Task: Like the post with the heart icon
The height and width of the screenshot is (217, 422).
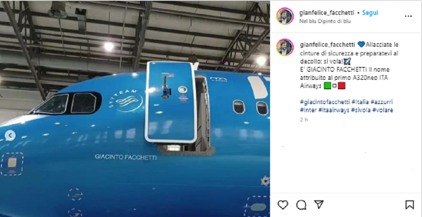Action: [x=283, y=205]
